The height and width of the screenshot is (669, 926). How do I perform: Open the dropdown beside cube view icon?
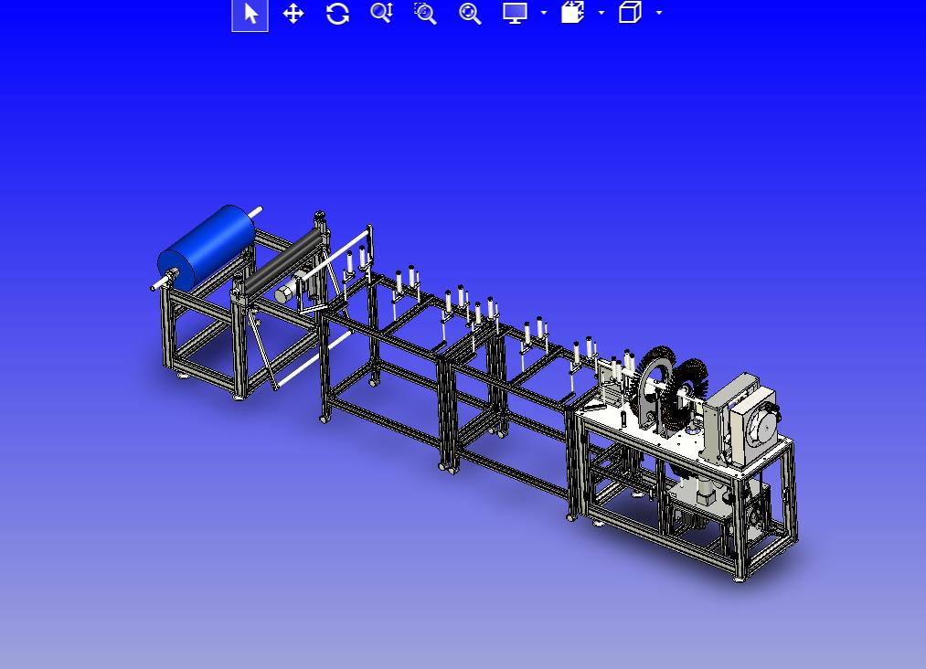659,13
